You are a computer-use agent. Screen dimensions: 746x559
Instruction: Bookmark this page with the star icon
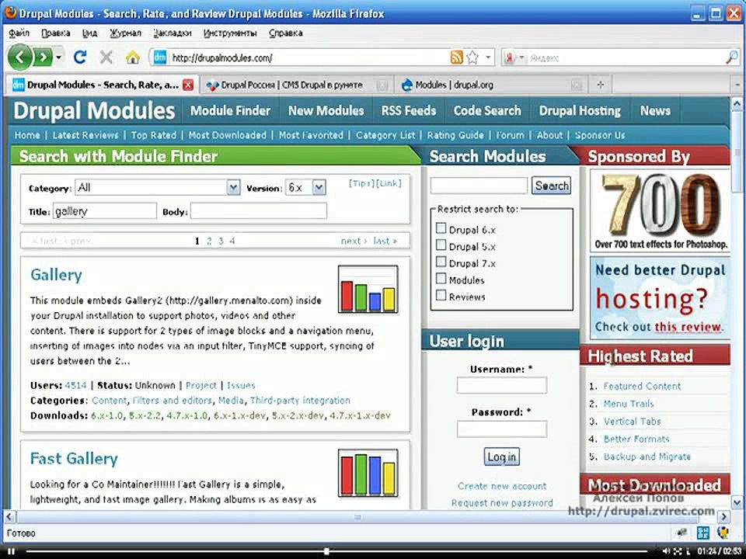pyautogui.click(x=472, y=57)
